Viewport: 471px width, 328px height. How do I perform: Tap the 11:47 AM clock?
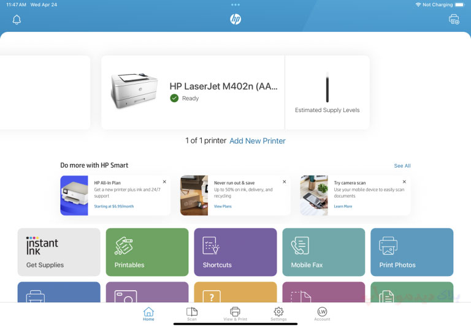click(16, 5)
